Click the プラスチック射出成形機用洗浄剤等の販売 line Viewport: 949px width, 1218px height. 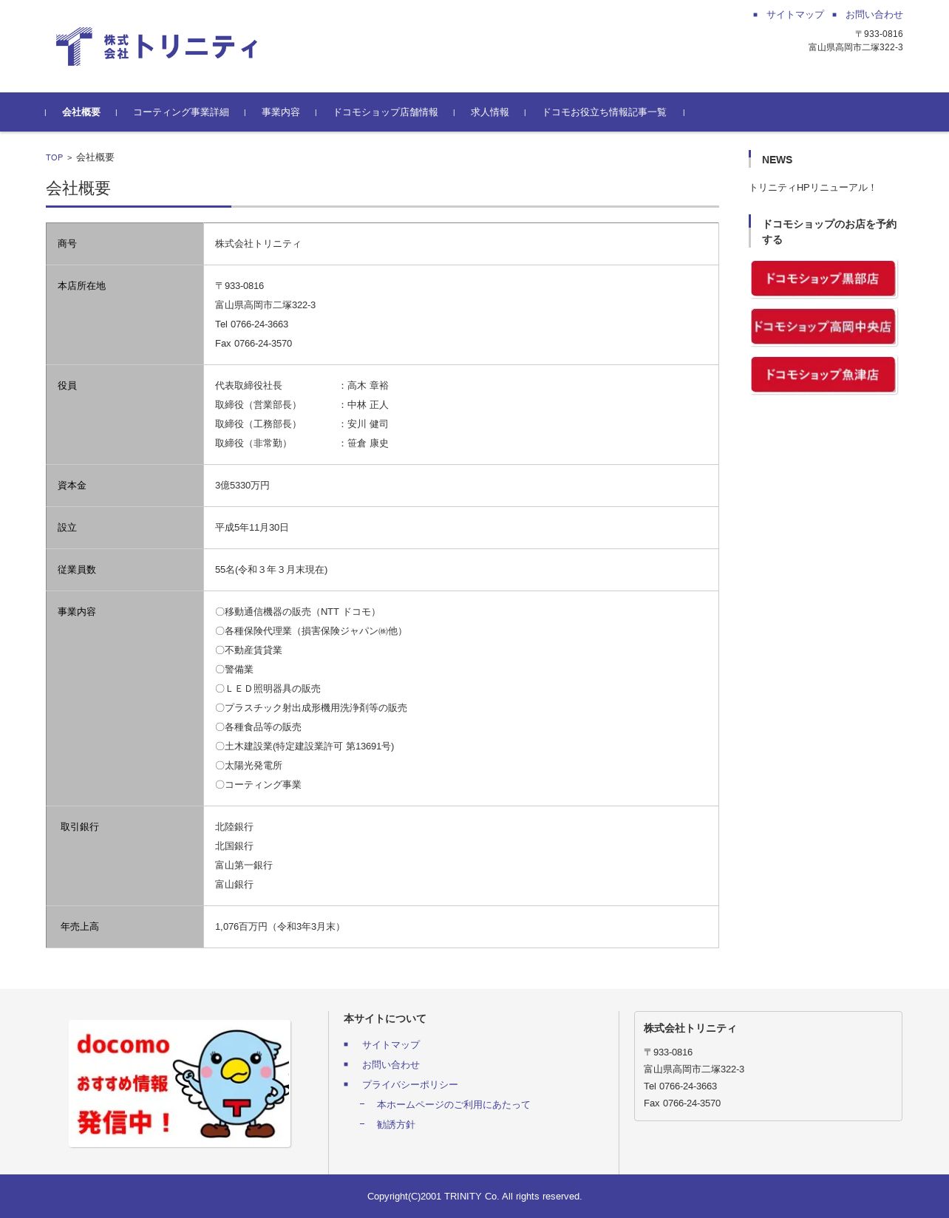(311, 708)
